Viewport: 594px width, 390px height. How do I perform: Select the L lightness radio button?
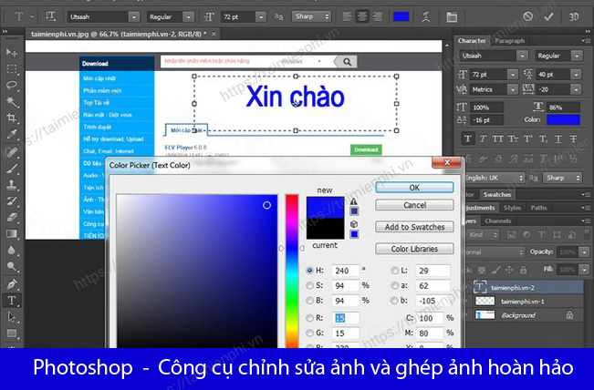pos(395,270)
